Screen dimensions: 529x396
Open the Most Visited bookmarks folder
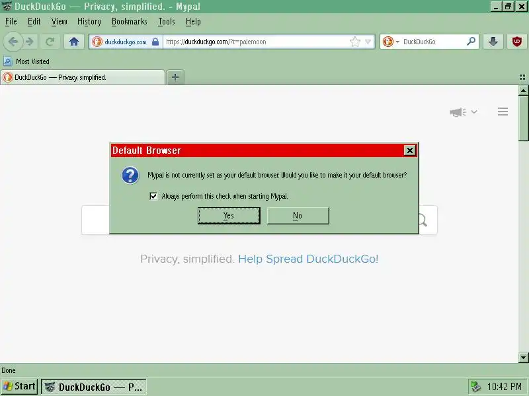click(26, 61)
